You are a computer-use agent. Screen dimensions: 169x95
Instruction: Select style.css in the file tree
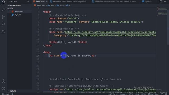click(x=18, y=15)
